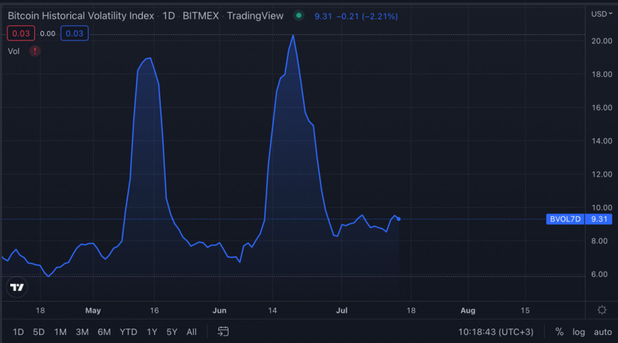Toggle auto scale mode
This screenshot has height=343, width=618.
pyautogui.click(x=603, y=332)
